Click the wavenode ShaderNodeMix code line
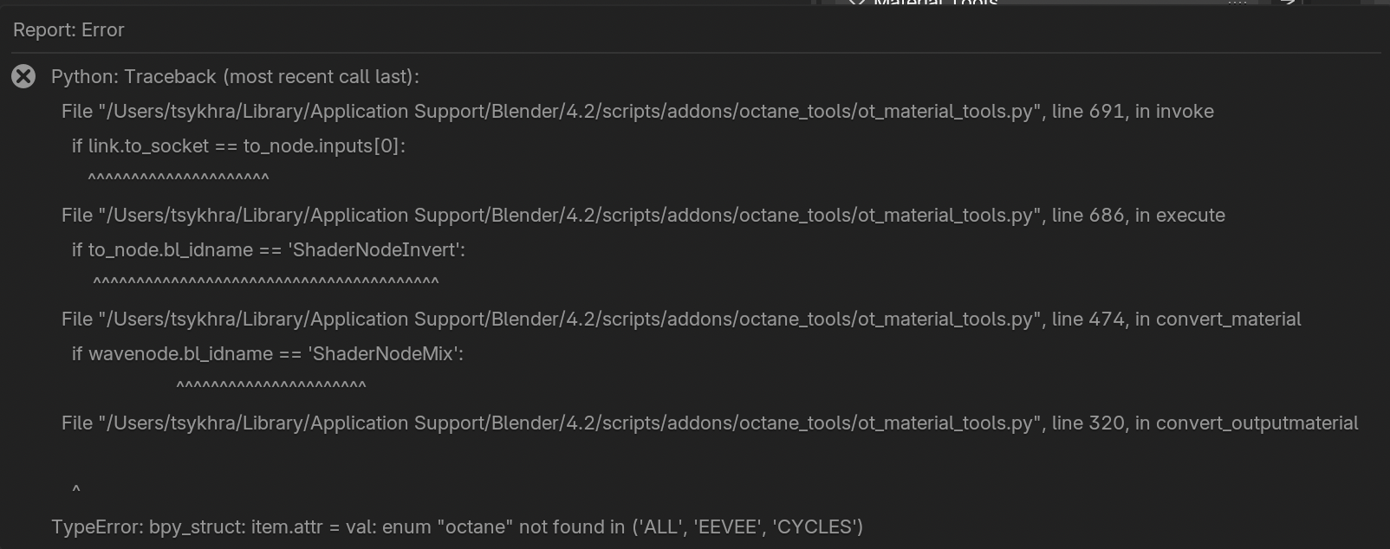 267,354
